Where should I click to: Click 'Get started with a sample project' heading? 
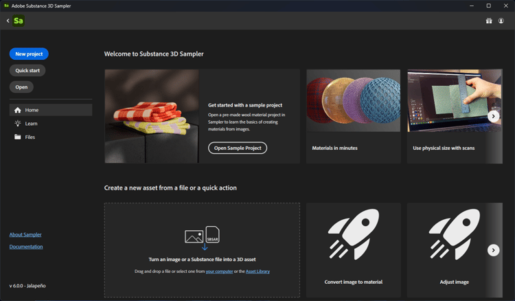point(245,105)
